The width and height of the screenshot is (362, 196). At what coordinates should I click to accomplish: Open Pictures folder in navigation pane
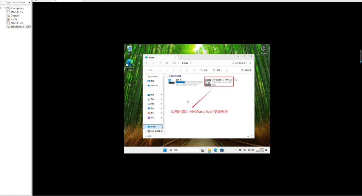pos(151,108)
